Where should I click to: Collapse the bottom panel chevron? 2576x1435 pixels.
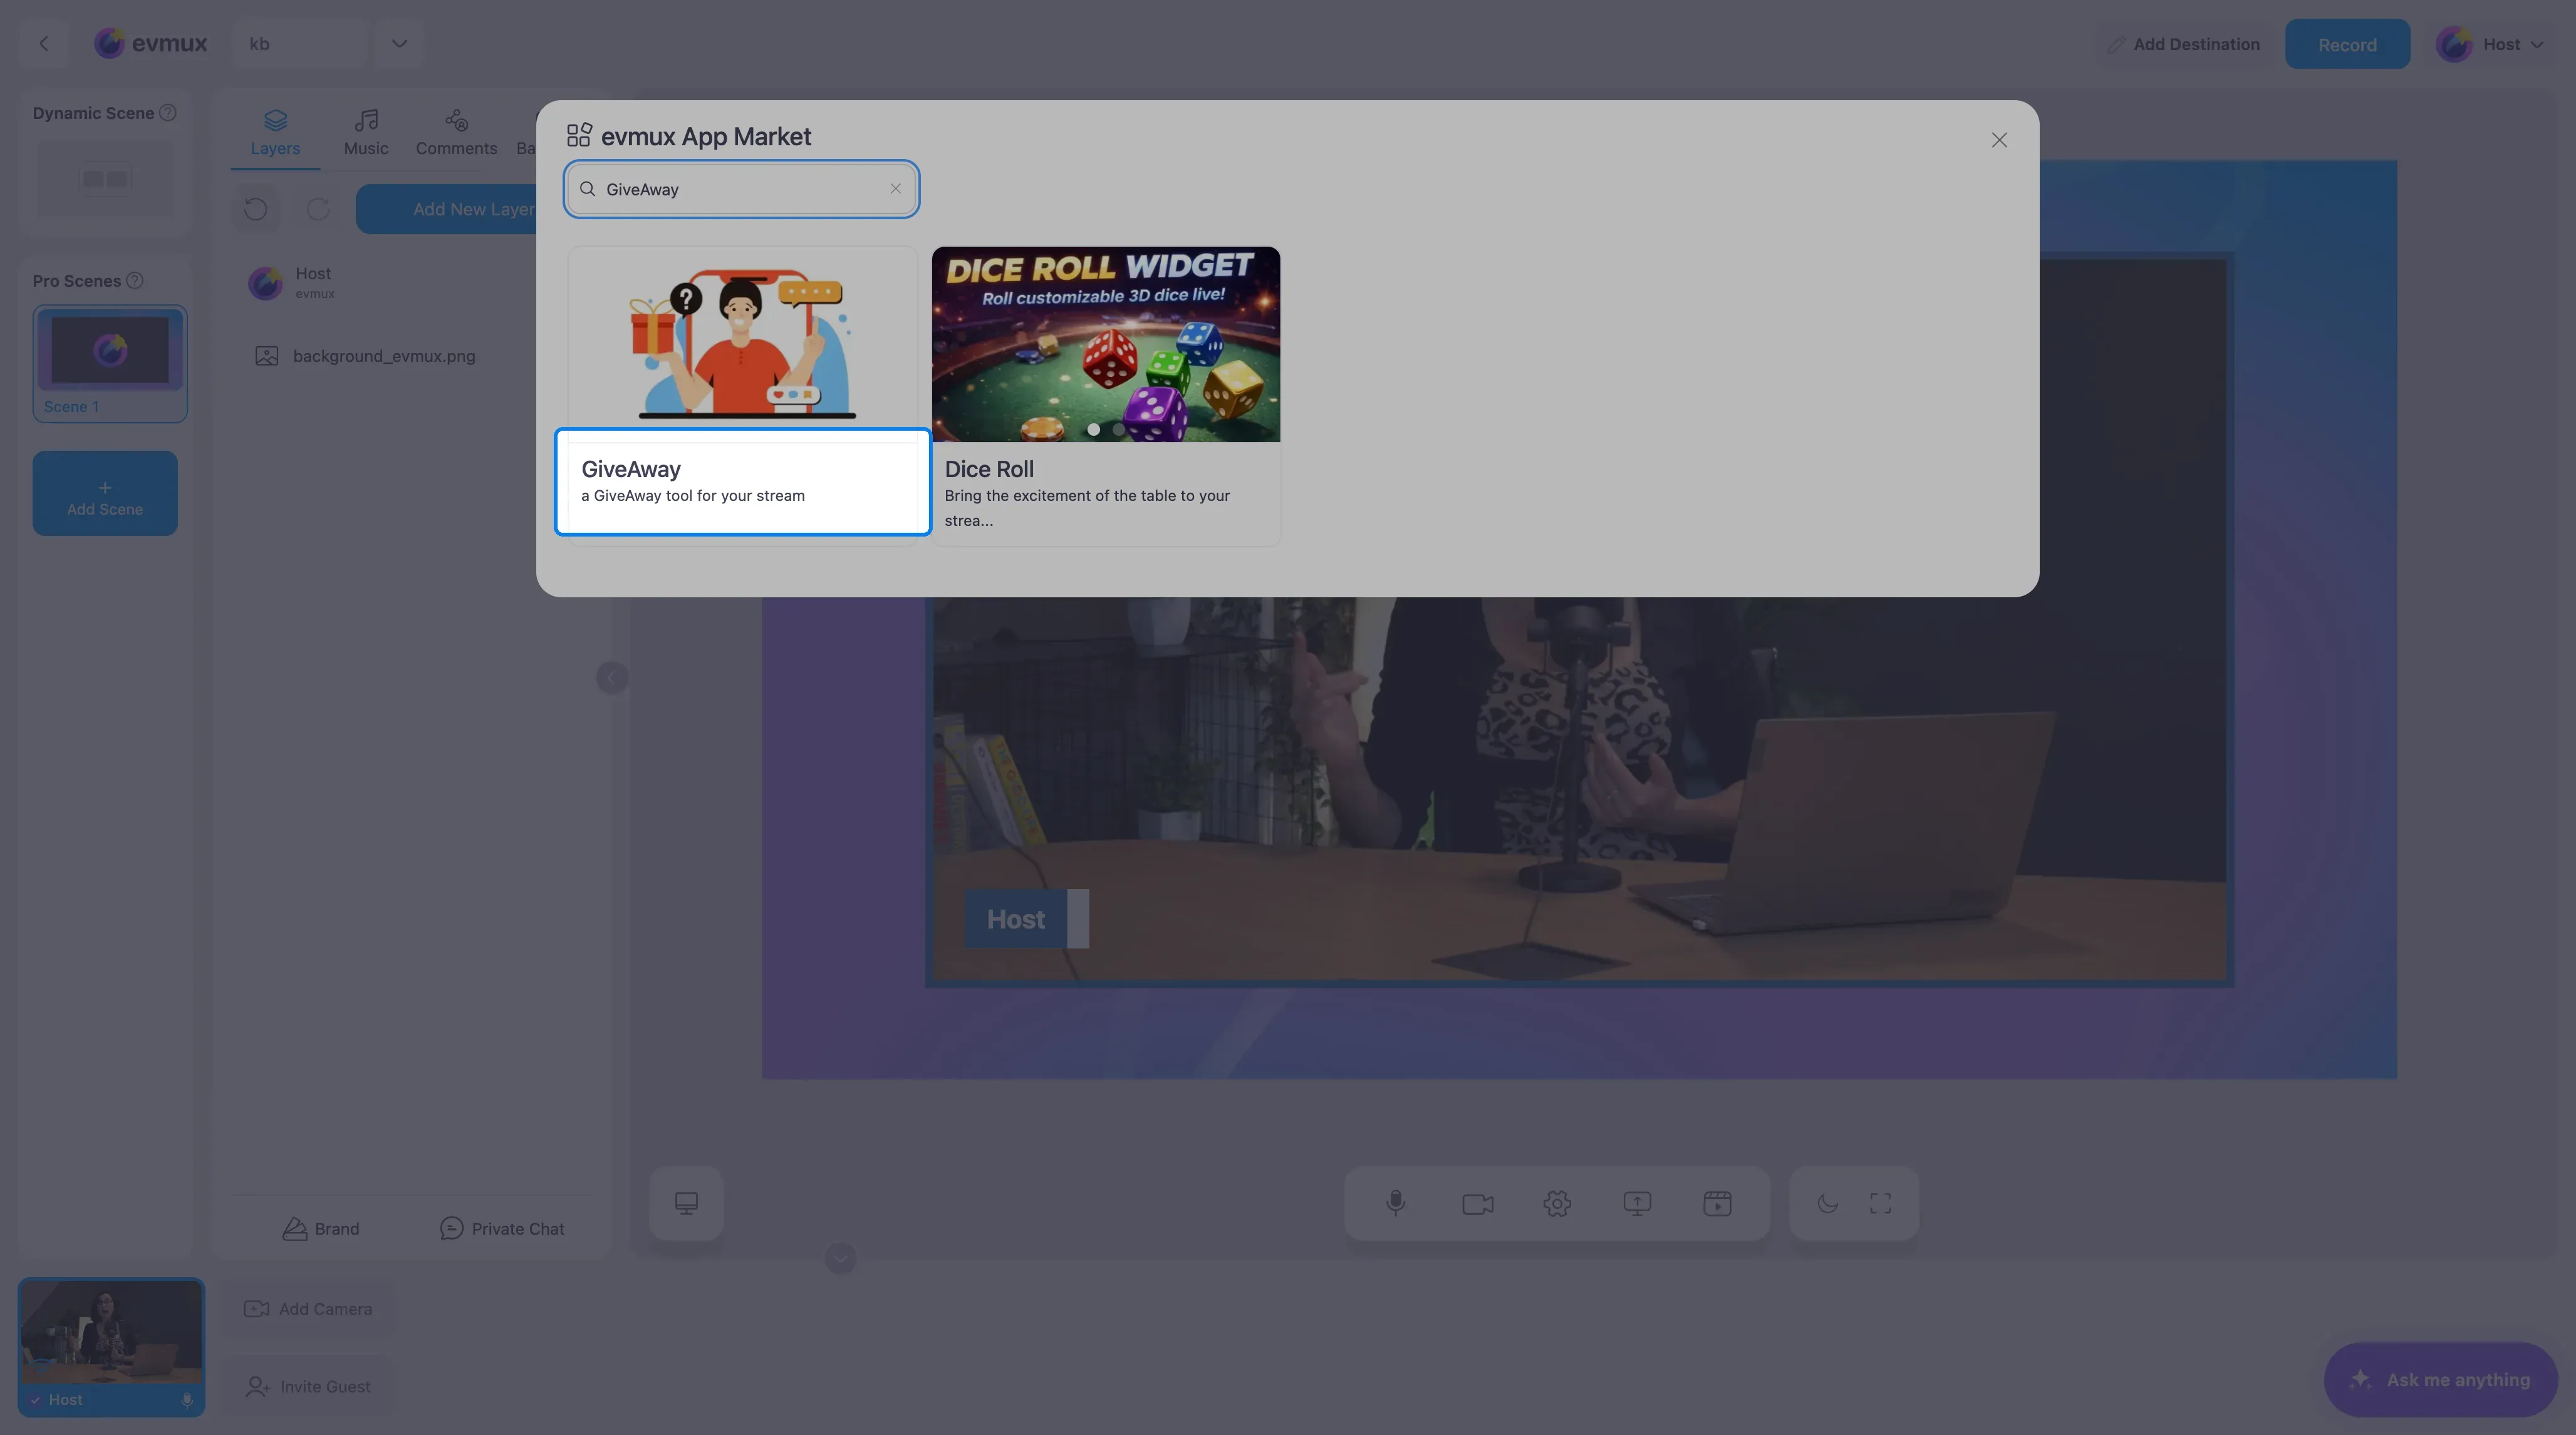[x=840, y=1258]
